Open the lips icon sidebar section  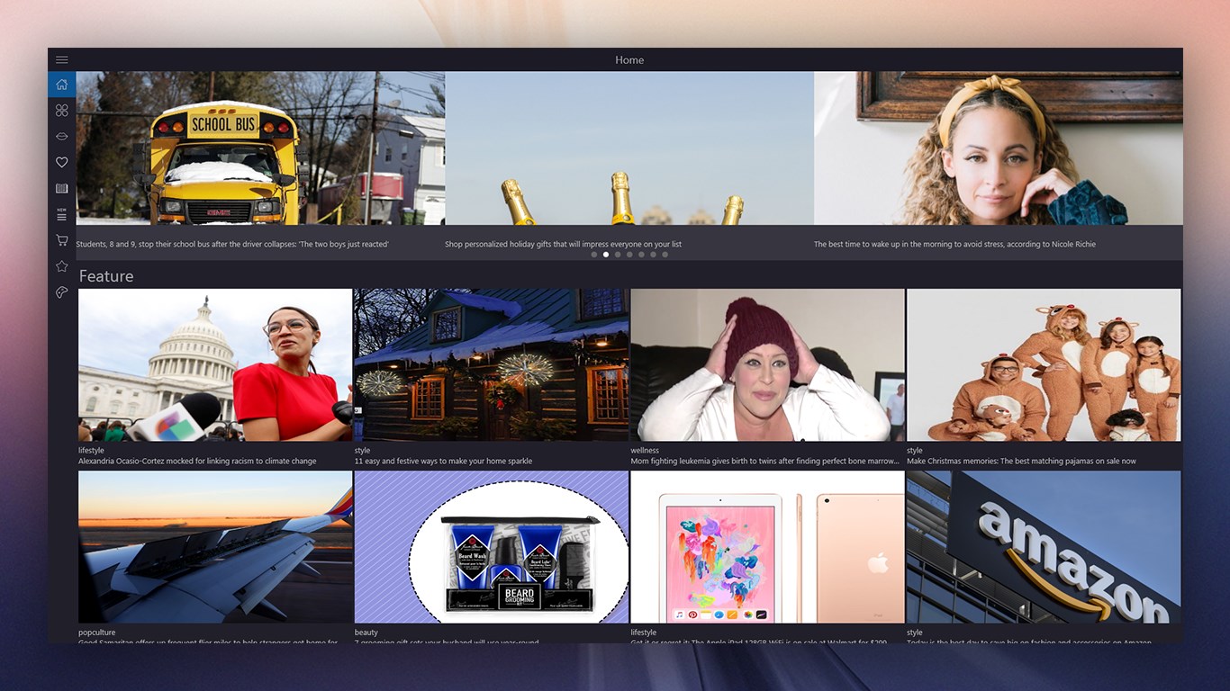[x=61, y=137]
